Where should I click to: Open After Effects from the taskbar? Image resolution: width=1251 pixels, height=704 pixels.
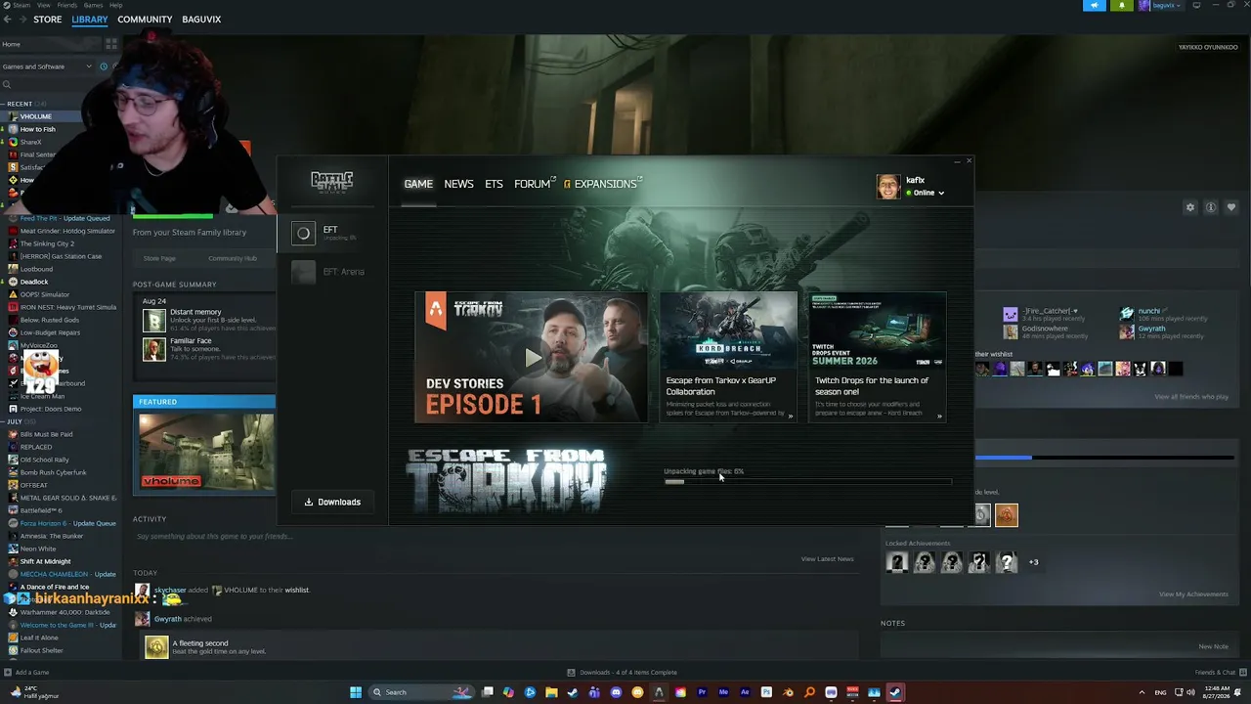[745, 692]
